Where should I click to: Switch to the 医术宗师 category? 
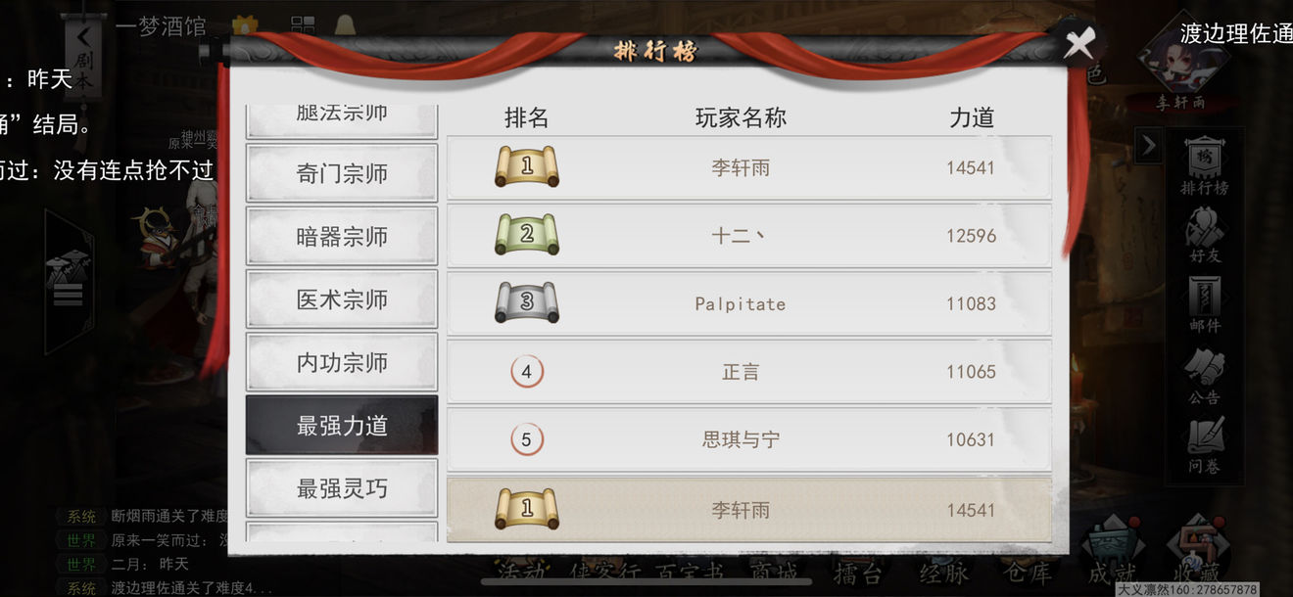[342, 298]
